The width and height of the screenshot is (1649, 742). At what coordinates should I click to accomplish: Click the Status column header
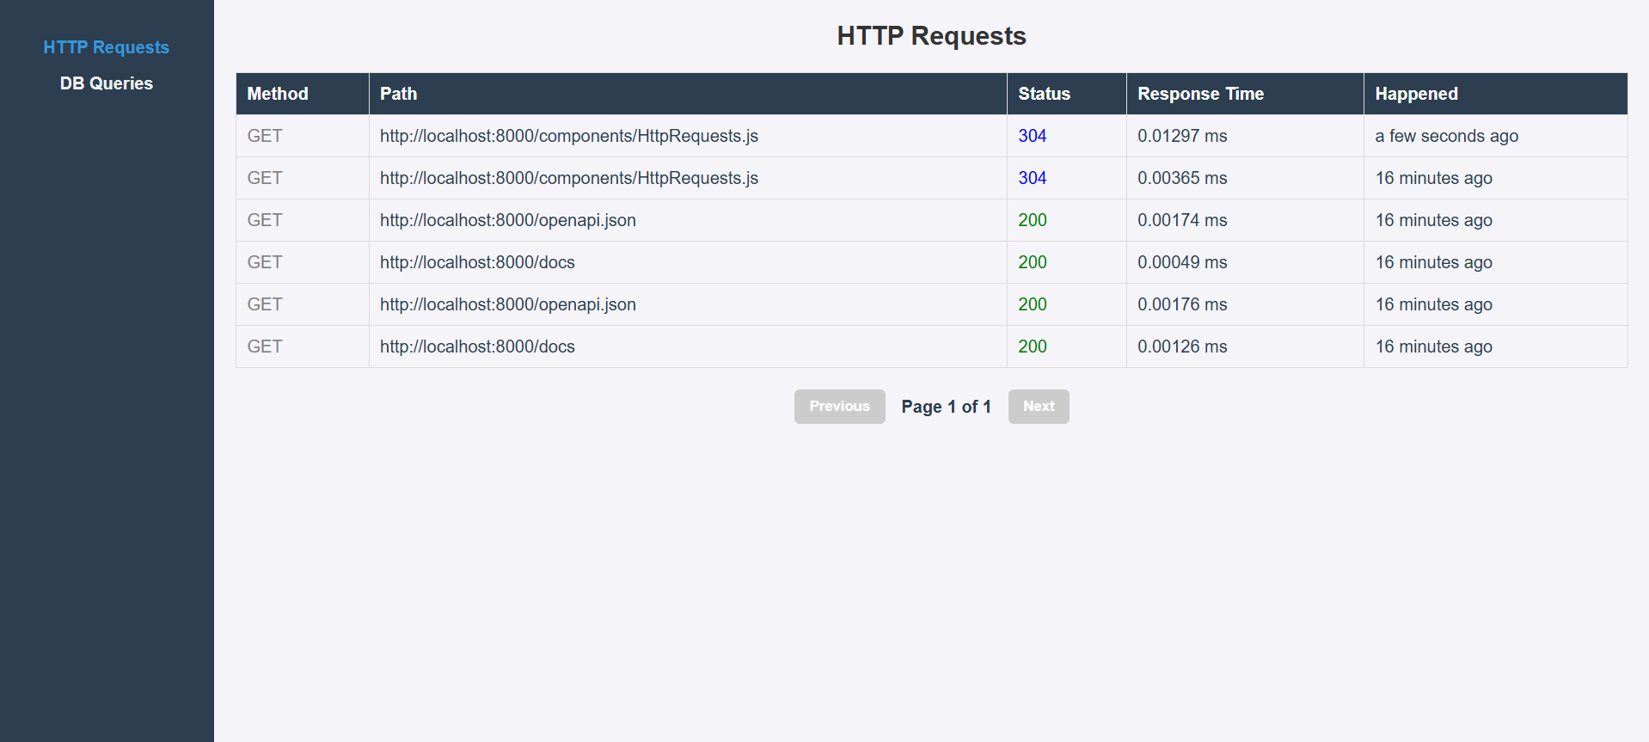coord(1044,94)
